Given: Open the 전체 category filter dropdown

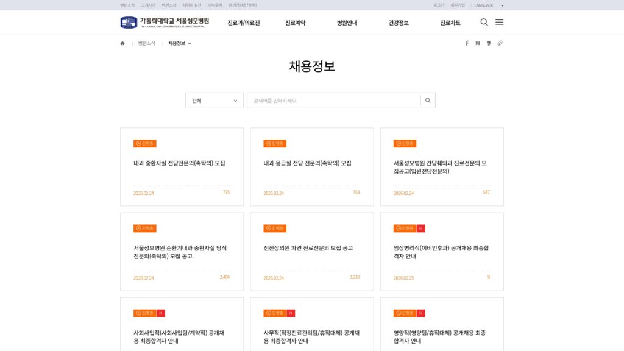Looking at the screenshot, I should (214, 100).
